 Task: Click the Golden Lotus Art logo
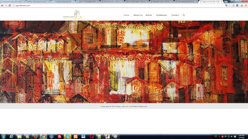(73, 15)
